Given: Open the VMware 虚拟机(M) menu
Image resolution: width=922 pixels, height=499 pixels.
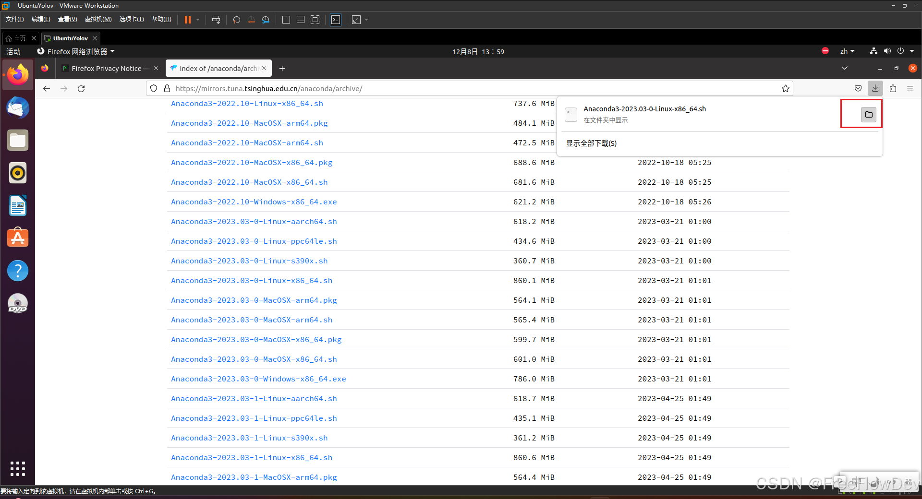Looking at the screenshot, I should [x=98, y=19].
